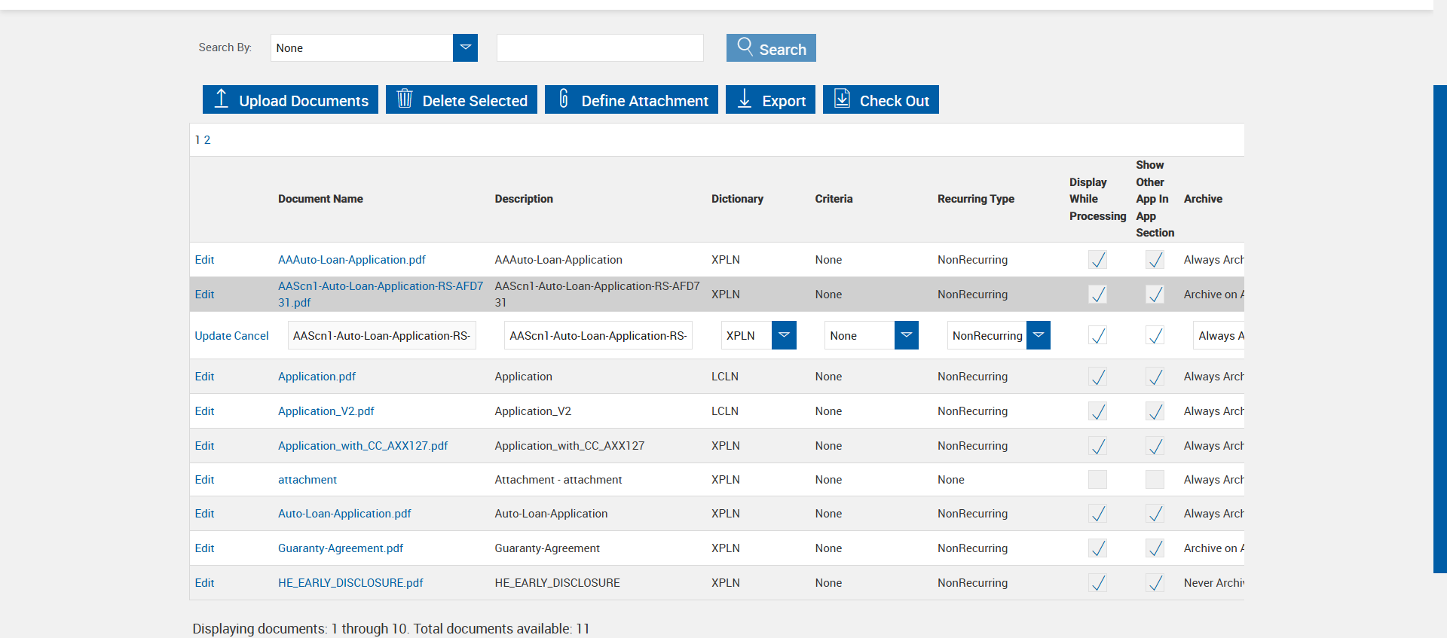Viewport: 1447px width, 638px height.
Task: Open the Guaranty-Agreement.pdf document link
Action: [340, 548]
